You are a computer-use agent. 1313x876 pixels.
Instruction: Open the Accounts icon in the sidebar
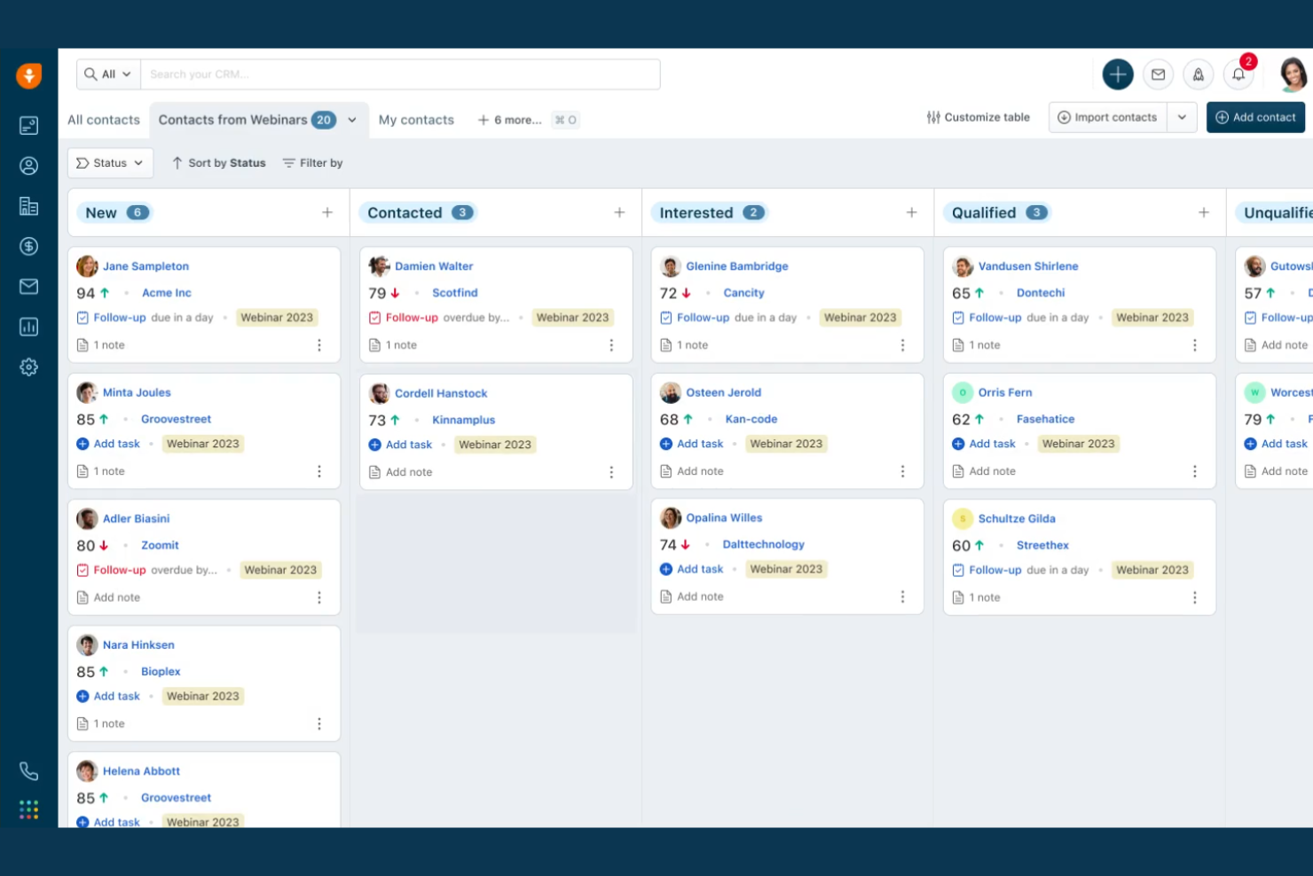[29, 206]
